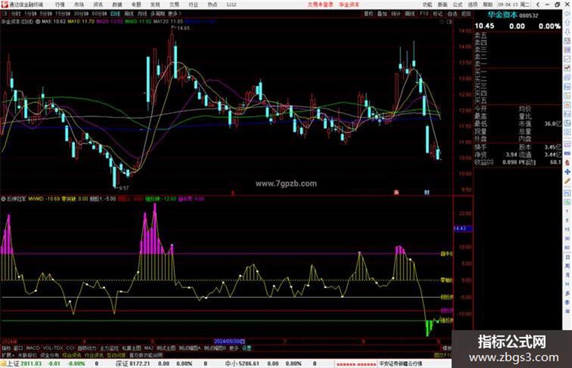Click the main chart settings gear icon
This screenshot has width=572, height=368.
pos(38,22)
